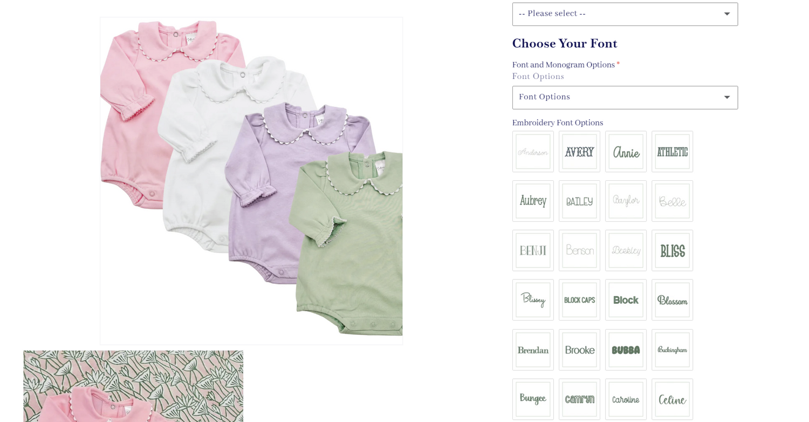Expand Font Options using its arrow
This screenshot has width=809, height=422.
pyautogui.click(x=726, y=98)
